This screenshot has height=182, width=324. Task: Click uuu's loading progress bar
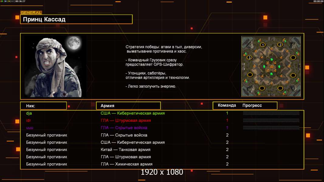pyautogui.click(x=271, y=128)
